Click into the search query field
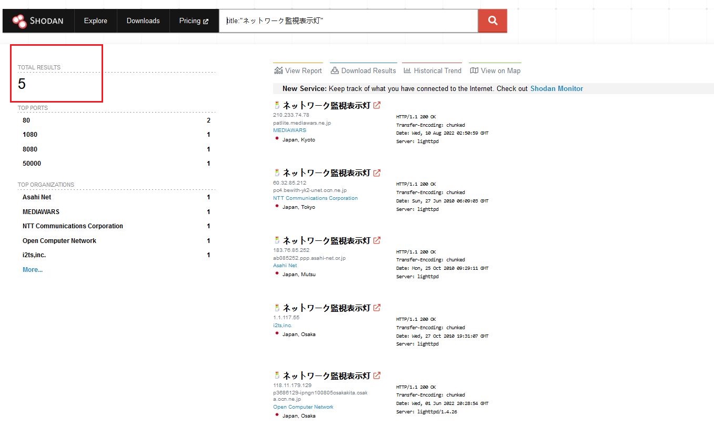Screen dimensions: 714x436 347,21
